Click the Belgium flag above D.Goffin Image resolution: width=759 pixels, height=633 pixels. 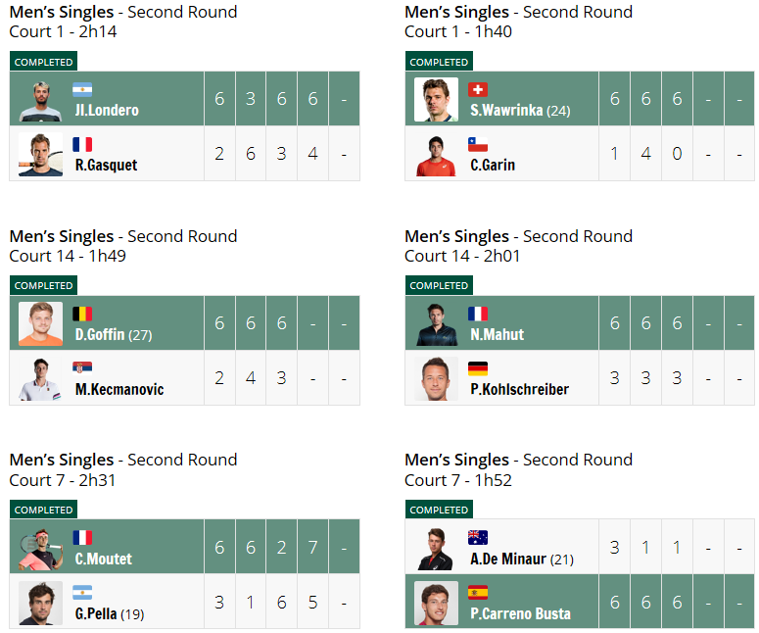tap(82, 314)
